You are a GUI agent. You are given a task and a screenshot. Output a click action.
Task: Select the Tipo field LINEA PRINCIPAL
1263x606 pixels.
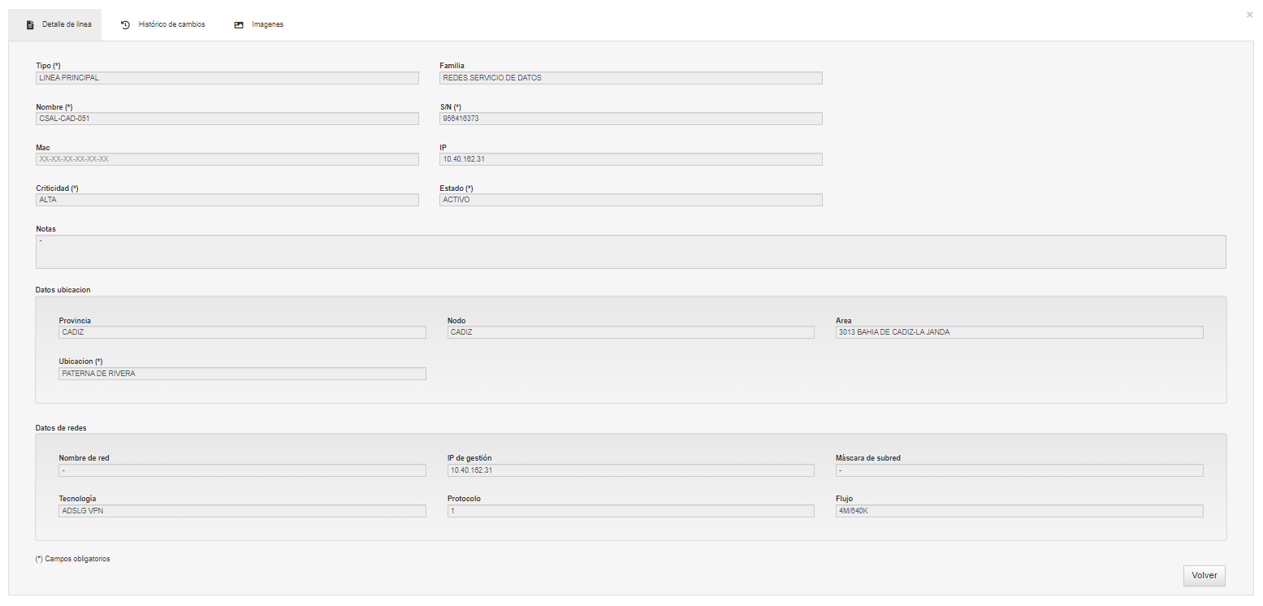pyautogui.click(x=227, y=78)
